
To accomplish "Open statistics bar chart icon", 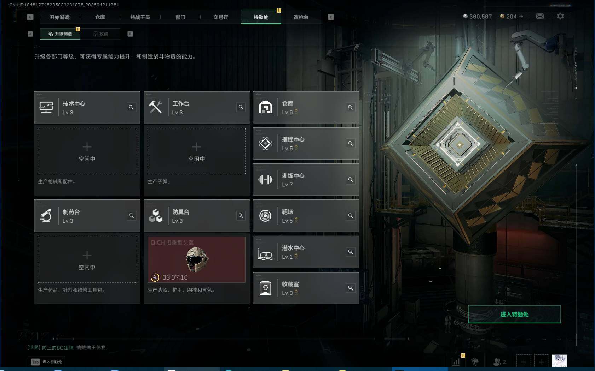I will (x=456, y=362).
